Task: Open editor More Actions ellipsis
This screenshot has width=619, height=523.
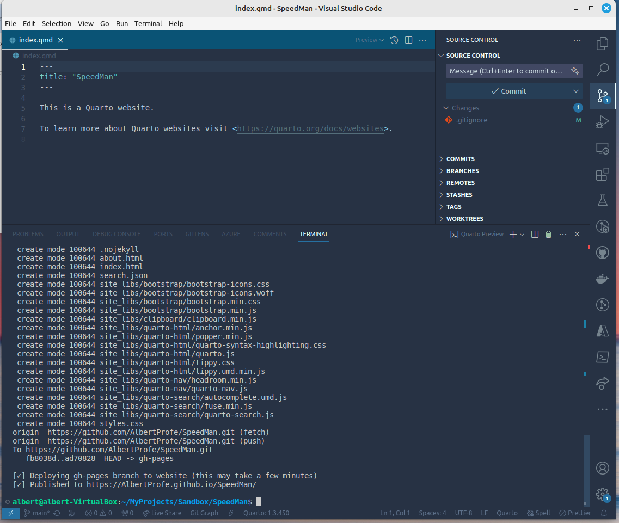Action: 422,40
